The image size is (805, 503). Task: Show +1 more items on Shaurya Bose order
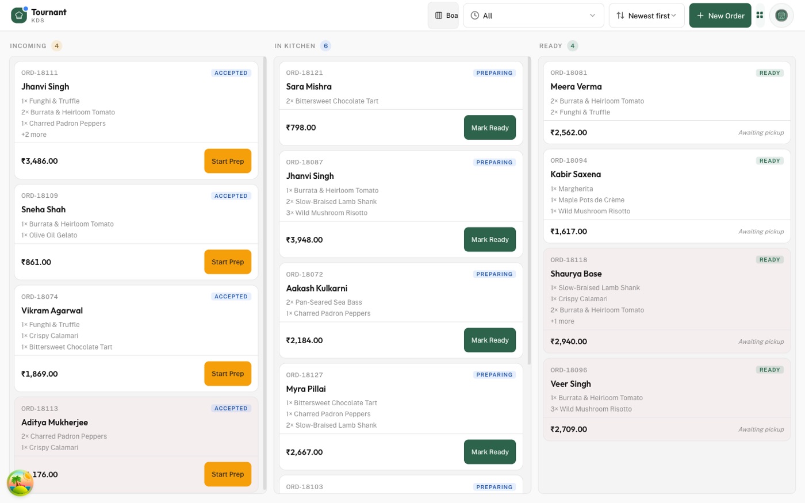[x=562, y=321]
